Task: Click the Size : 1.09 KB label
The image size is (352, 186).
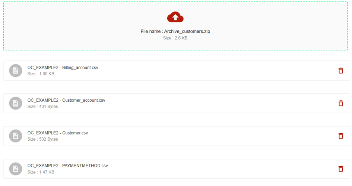Action: tap(41, 74)
